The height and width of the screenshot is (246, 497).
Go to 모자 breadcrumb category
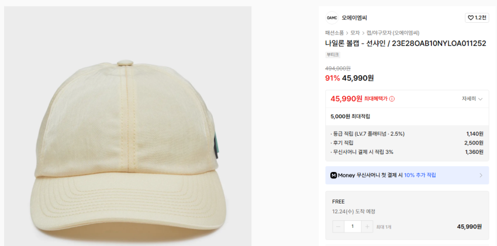point(355,33)
